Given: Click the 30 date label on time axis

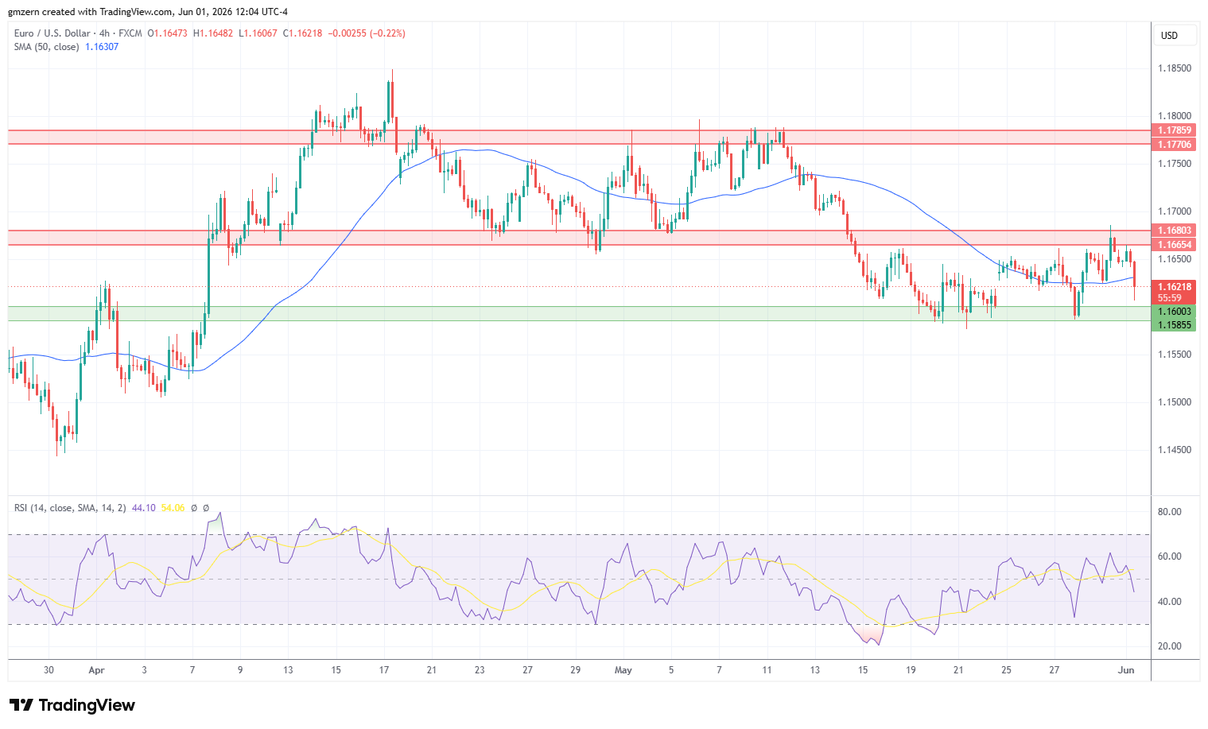Looking at the screenshot, I should (x=49, y=670).
